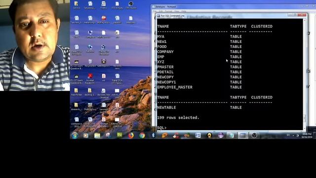Open the File menu in Notepad
316x178 pixels.
155,11
